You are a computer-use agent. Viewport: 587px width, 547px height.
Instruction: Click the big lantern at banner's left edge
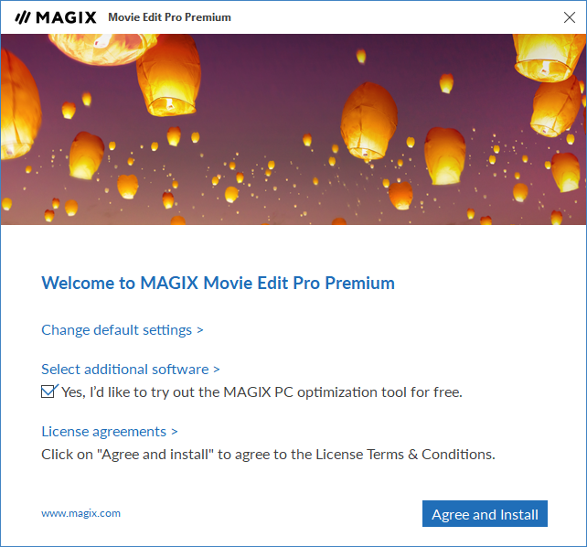pos(18,105)
